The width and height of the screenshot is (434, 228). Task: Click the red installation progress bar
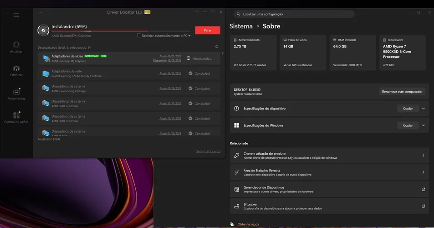pos(121,31)
